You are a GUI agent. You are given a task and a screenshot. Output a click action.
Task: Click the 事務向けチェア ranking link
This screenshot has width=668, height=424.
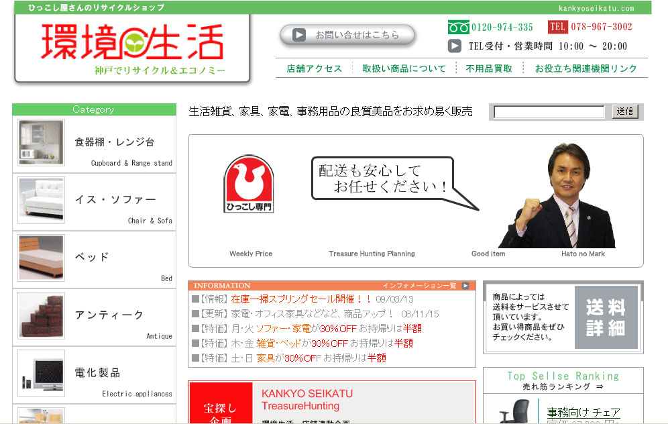pyautogui.click(x=583, y=413)
